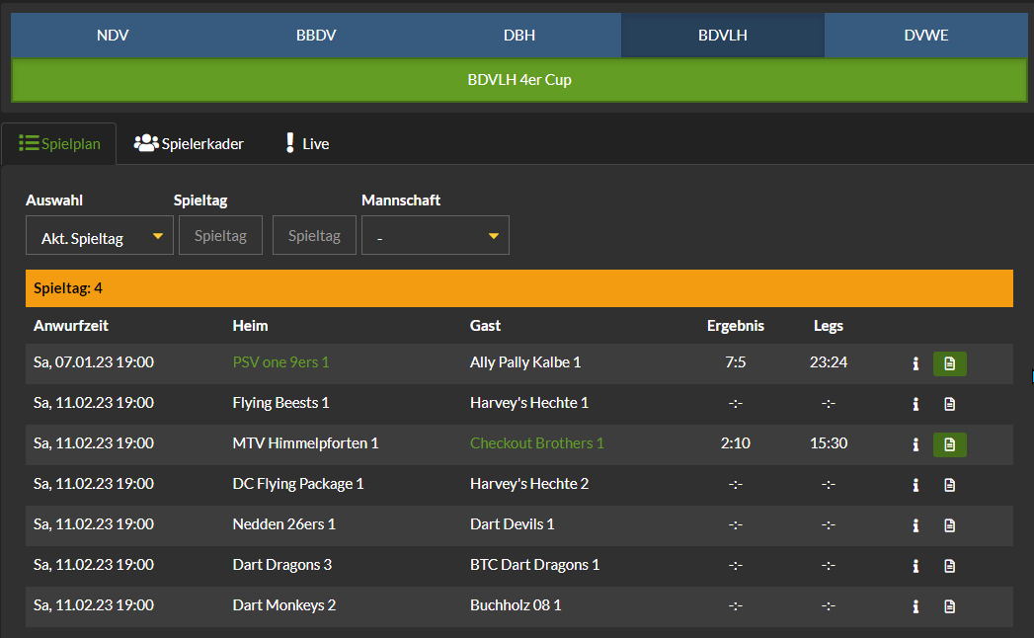The image size is (1034, 638).
Task: Open the Auswahl dropdown showing Akt. Spieltag
Action: [100, 235]
